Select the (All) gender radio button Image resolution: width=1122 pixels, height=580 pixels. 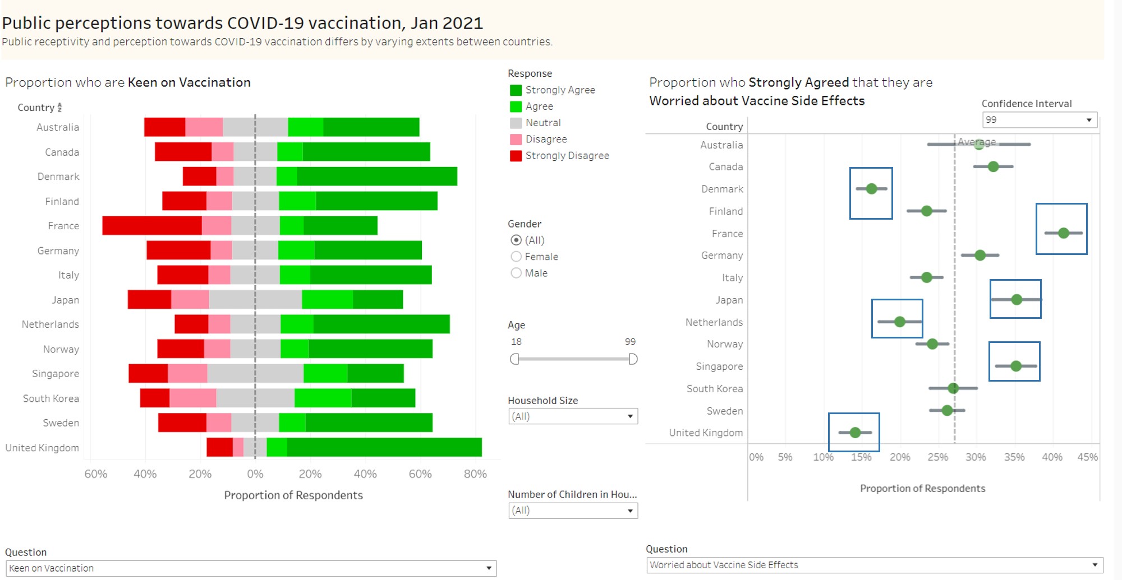pos(515,240)
